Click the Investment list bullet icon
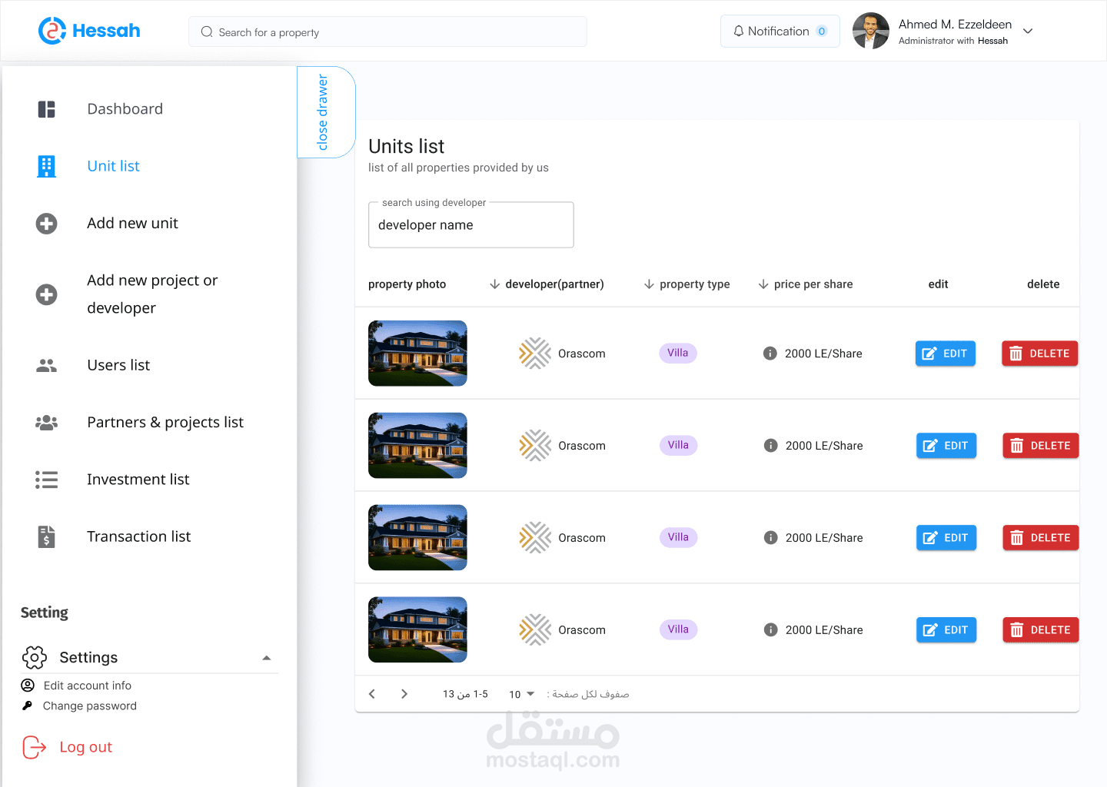 pos(47,480)
